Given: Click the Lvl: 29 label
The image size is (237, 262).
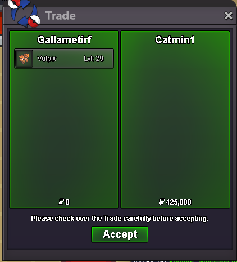Looking at the screenshot, I should [93, 59].
